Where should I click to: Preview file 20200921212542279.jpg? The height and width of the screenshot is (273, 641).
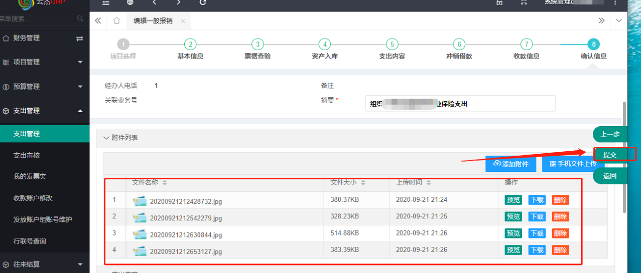514,216
